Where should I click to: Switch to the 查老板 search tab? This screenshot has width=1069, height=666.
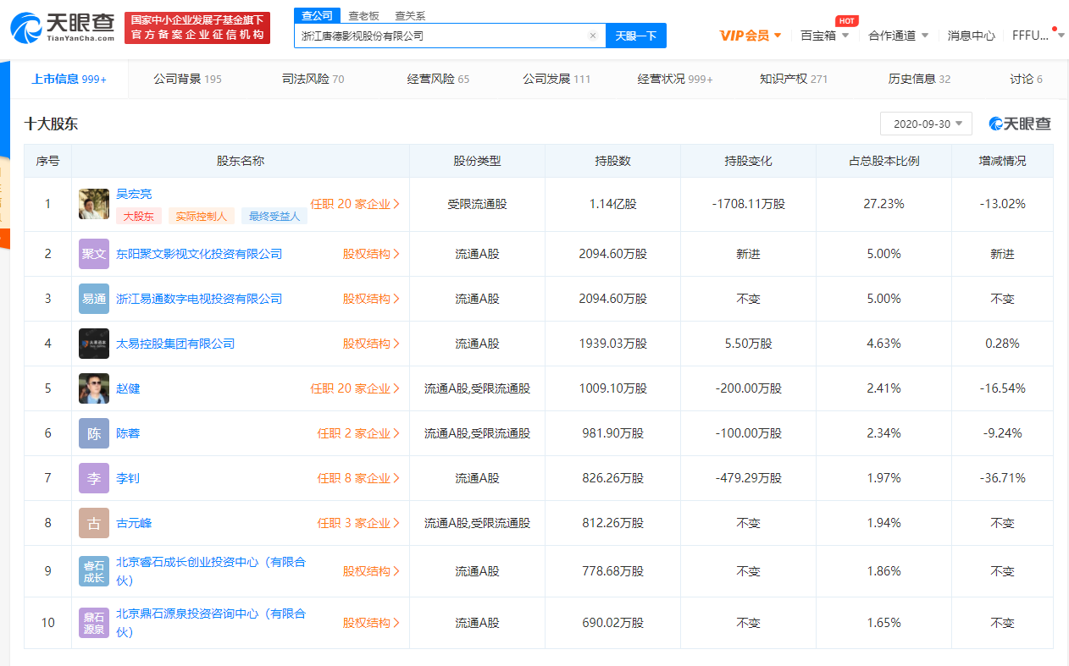(x=364, y=15)
